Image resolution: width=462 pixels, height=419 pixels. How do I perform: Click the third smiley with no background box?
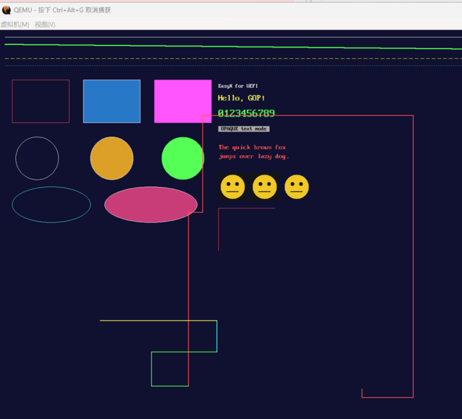[297, 187]
